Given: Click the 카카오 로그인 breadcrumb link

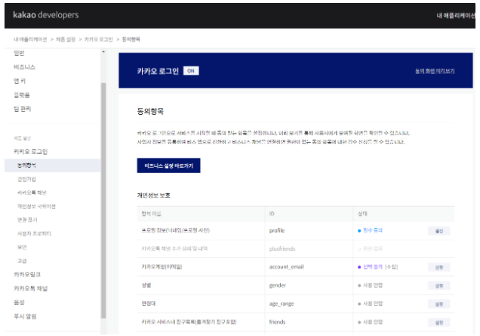Looking at the screenshot, I should (98, 39).
